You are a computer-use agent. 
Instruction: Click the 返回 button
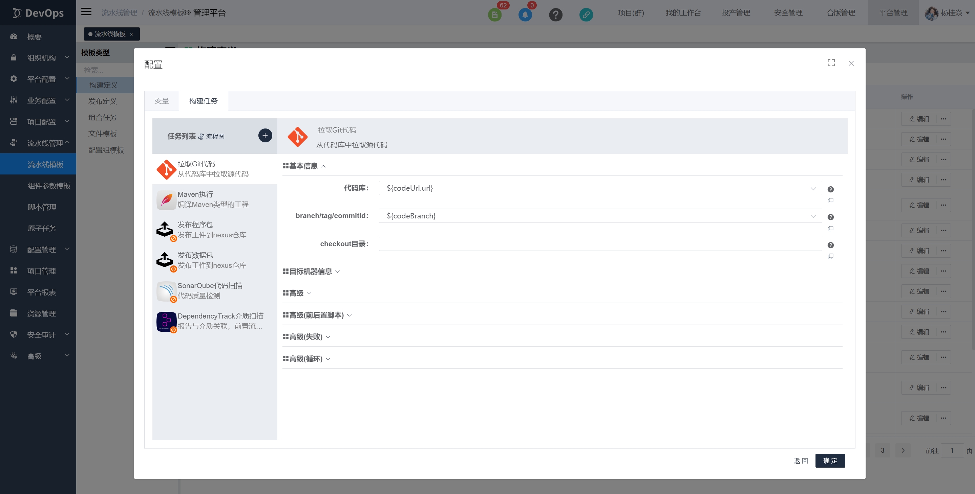801,461
